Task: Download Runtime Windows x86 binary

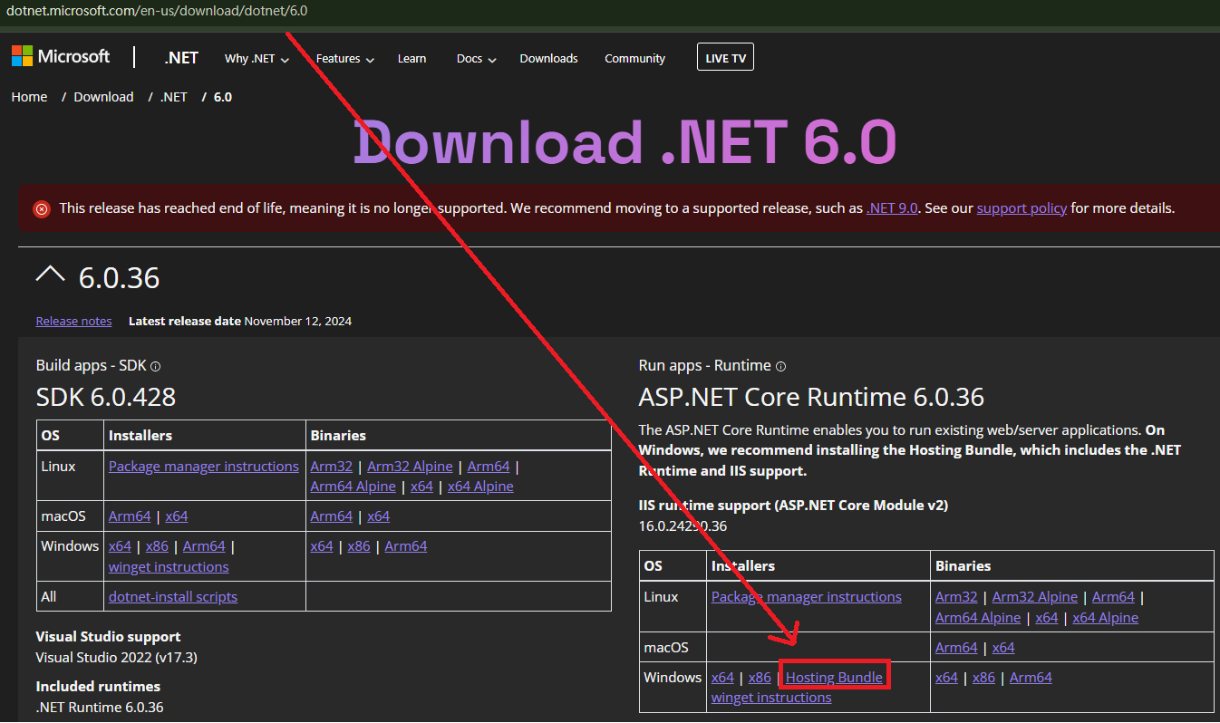Action: pyautogui.click(x=984, y=678)
